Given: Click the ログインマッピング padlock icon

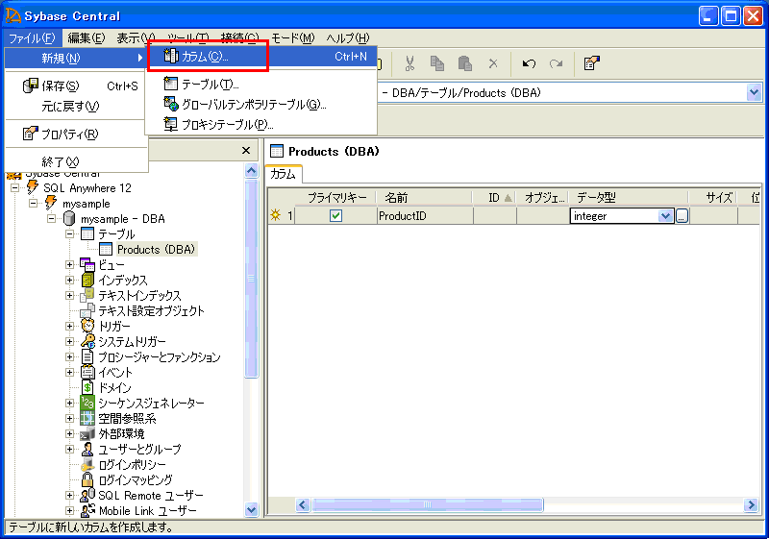Looking at the screenshot, I should pos(87,480).
